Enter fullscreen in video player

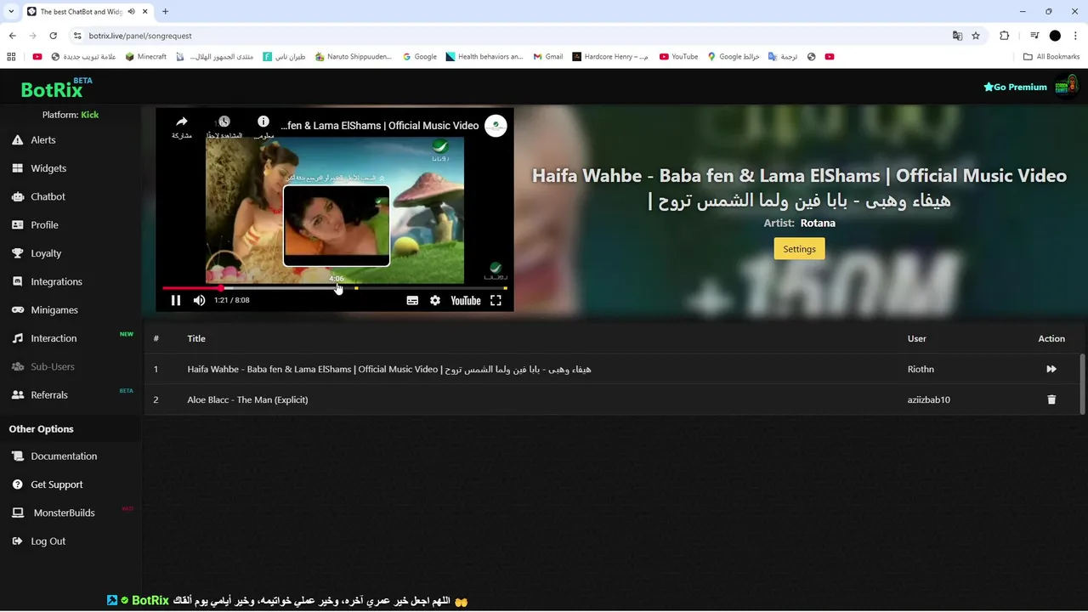point(496,300)
